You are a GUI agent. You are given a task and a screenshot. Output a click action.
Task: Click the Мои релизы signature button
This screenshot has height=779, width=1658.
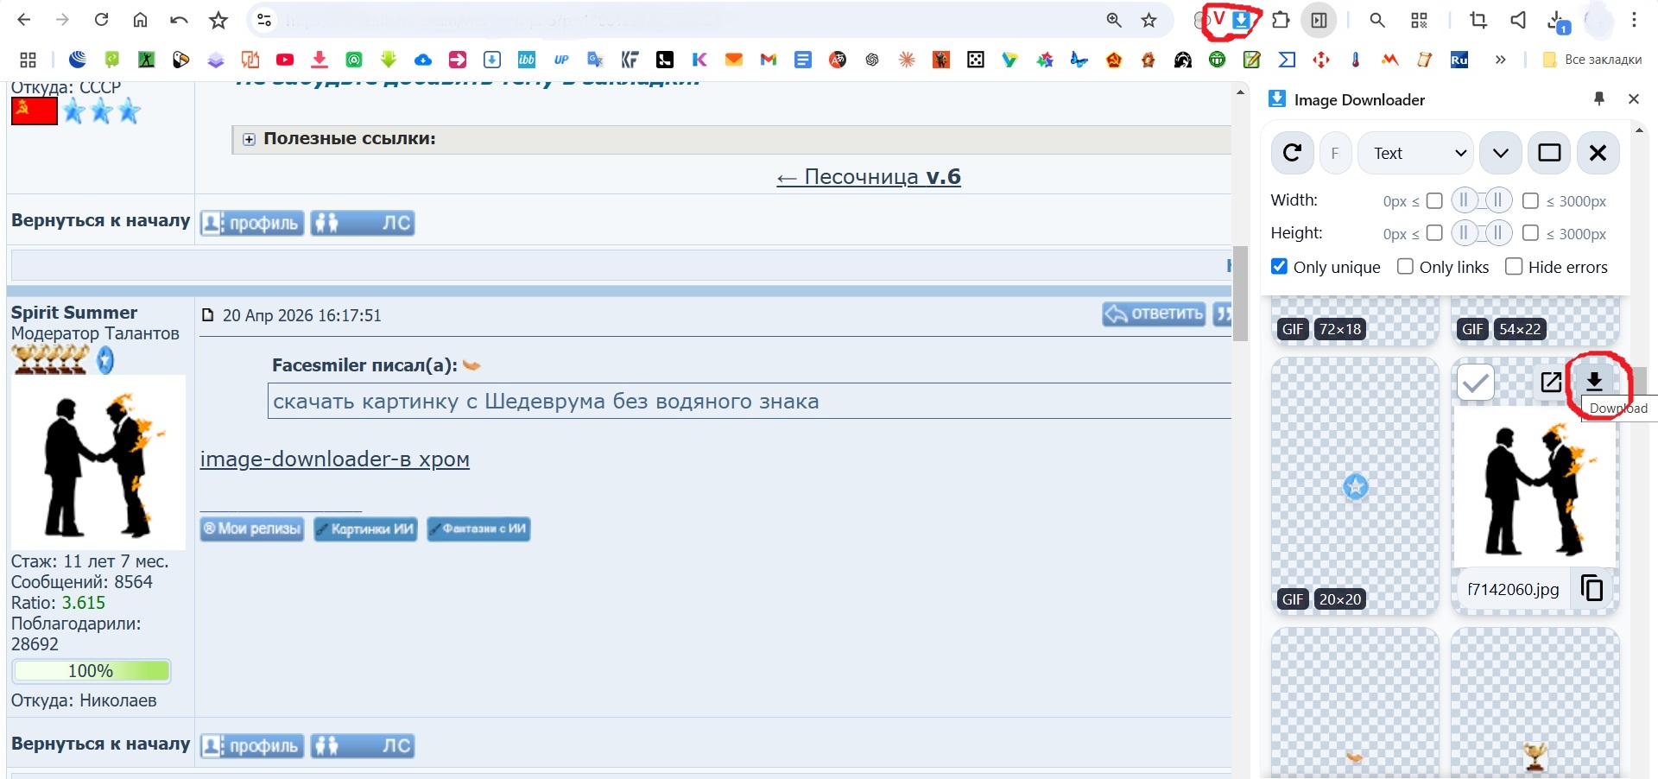pyautogui.click(x=252, y=529)
